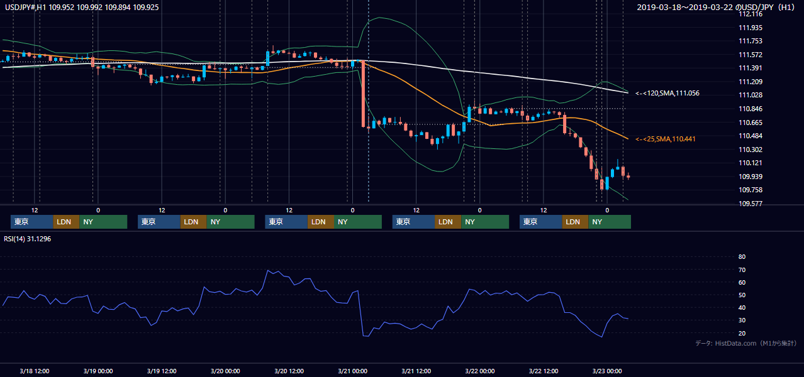Click price axis value 110.846
Image resolution: width=804 pixels, height=377 pixels.
750,109
